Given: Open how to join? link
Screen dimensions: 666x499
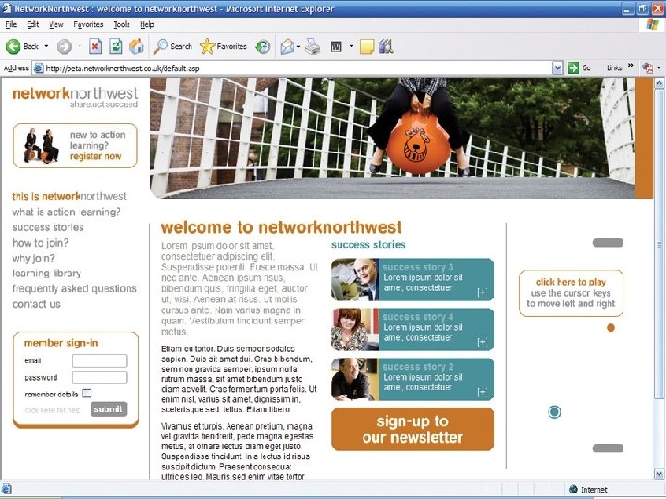Looking at the screenshot, I should 41,243.
